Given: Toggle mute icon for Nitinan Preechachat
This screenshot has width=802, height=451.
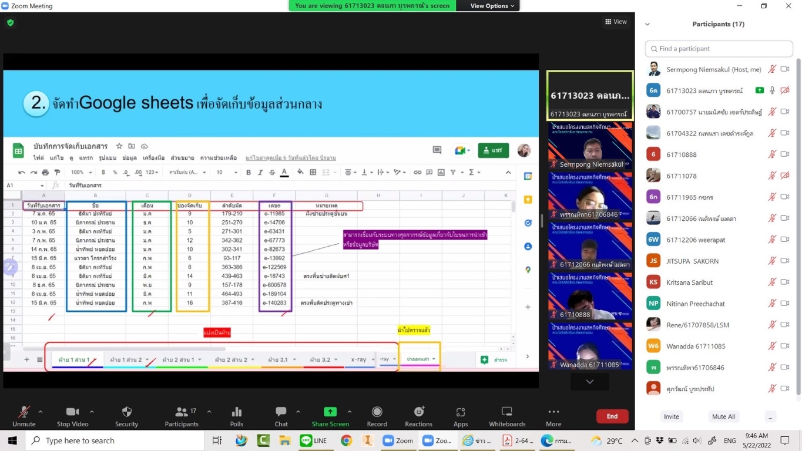Looking at the screenshot, I should click(772, 304).
